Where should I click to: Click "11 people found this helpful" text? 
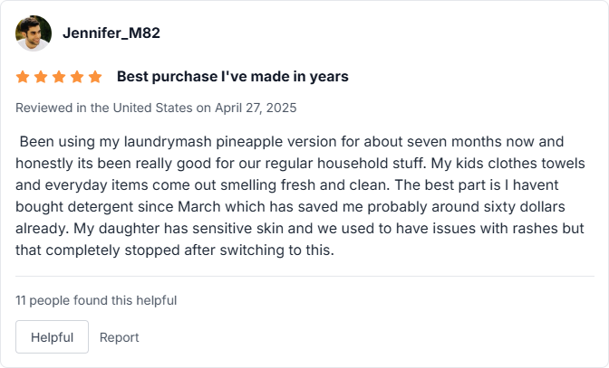coord(96,300)
